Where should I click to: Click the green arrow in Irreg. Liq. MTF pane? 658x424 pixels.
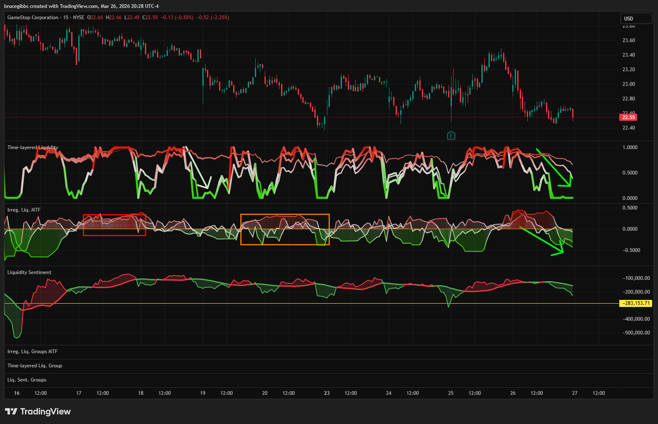click(x=541, y=241)
